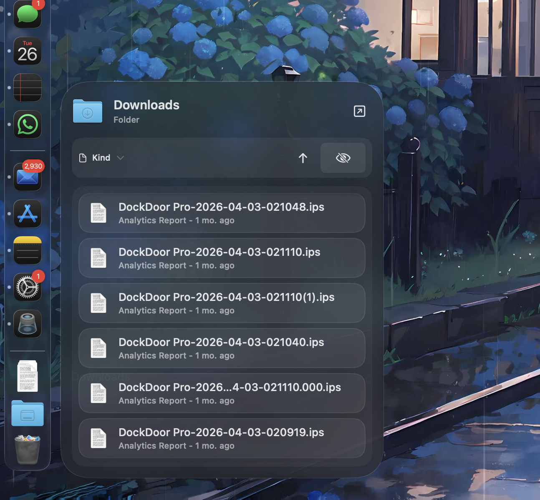This screenshot has width=540, height=500.
Task: Open the blue folder stack in the Dock
Action: coord(28,414)
